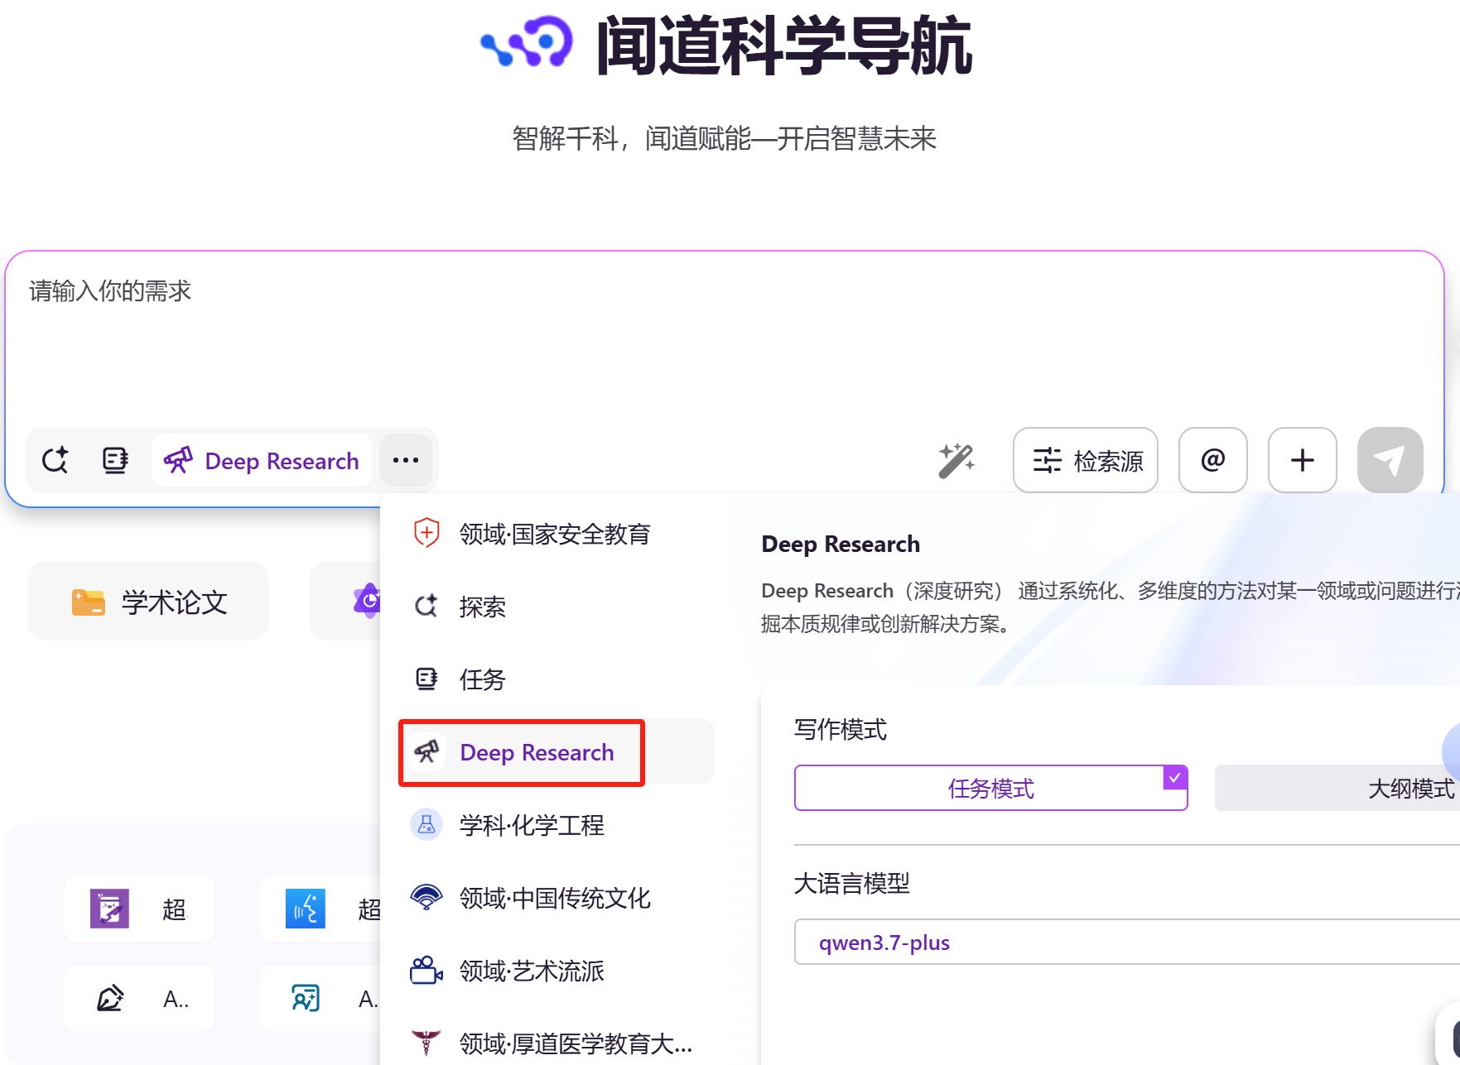Choose 领域·厚道医学教育大... from the mode menu

(x=556, y=1043)
